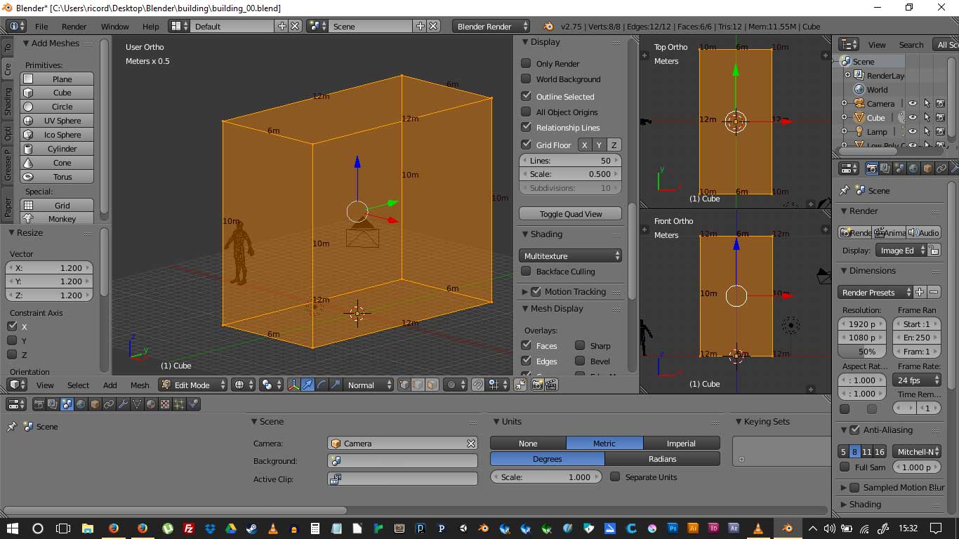Switch units to Imperial
Image resolution: width=959 pixels, height=539 pixels.
click(x=680, y=444)
